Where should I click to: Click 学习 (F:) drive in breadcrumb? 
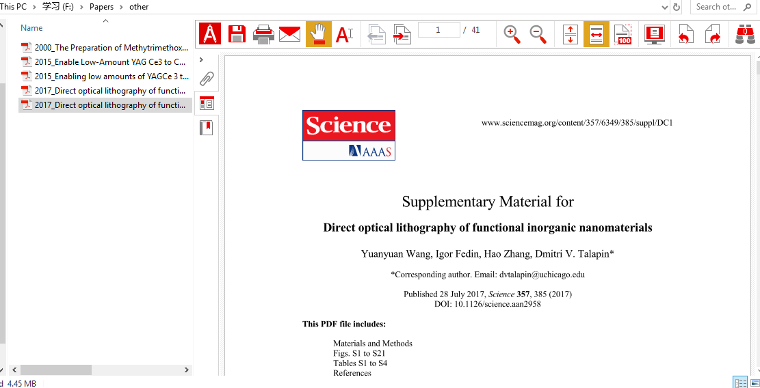point(58,7)
